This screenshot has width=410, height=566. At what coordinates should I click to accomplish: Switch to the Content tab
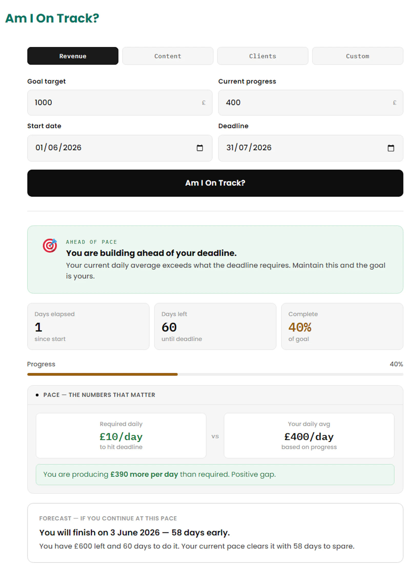(x=168, y=56)
